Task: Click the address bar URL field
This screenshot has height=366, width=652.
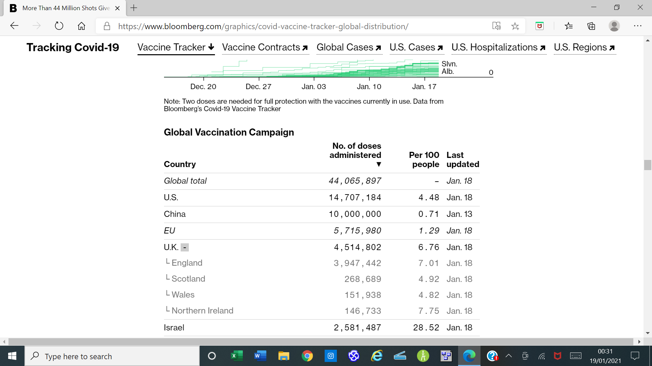Action: [x=263, y=26]
